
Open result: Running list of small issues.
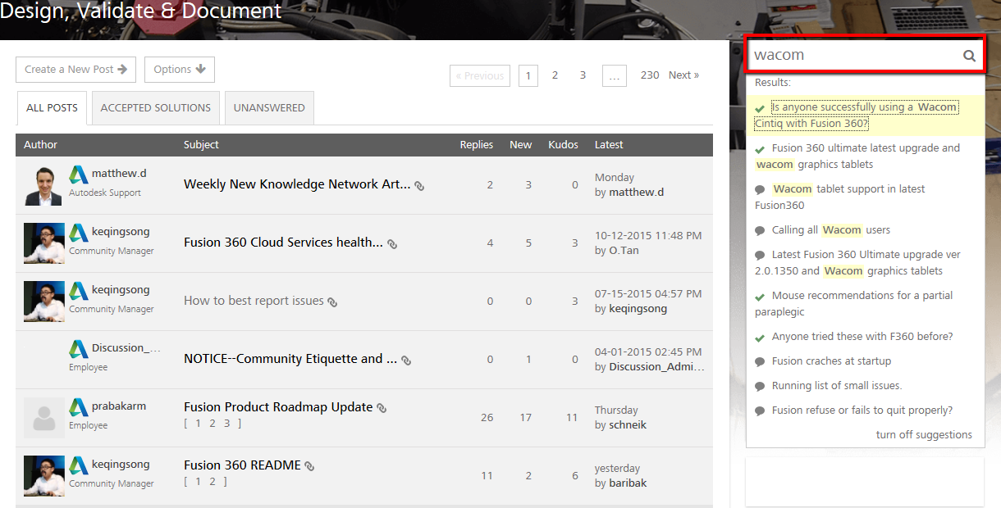(837, 386)
